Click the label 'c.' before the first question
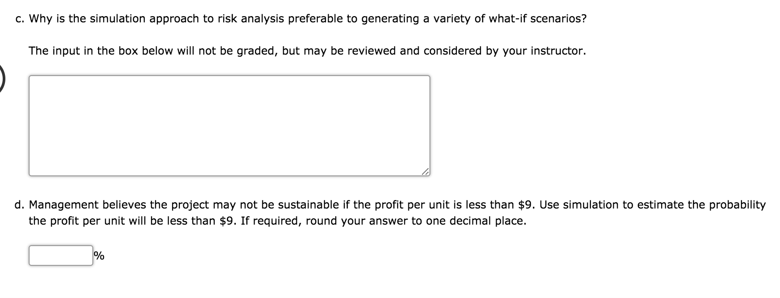 tap(20, 18)
